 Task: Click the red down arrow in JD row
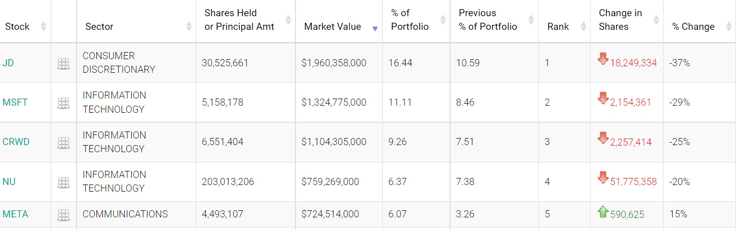(603, 59)
